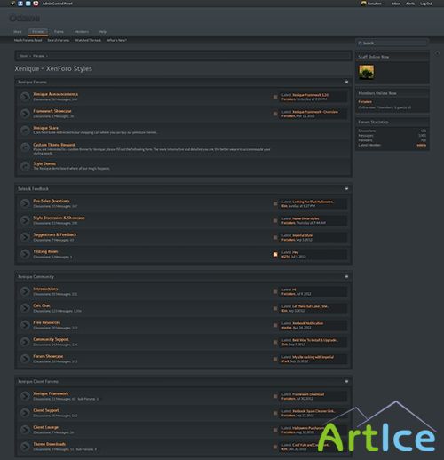This screenshot has height=460, width=444.
Task: Click the Twitter icon in the top bar
Action: click(x=28, y=4)
